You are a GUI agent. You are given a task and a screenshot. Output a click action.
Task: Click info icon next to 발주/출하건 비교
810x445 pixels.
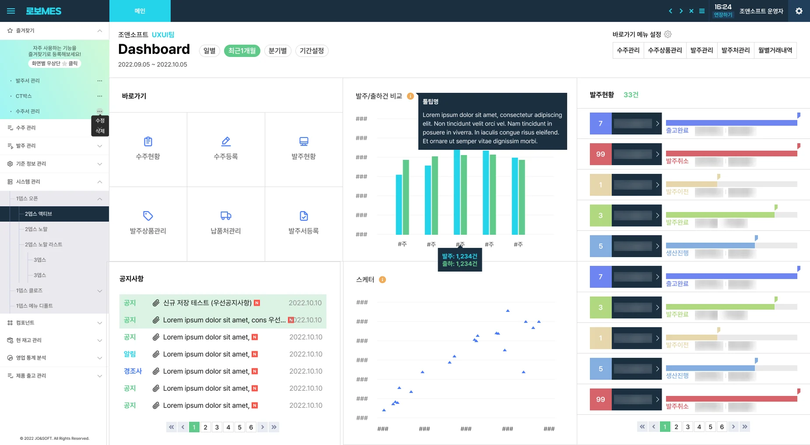410,96
